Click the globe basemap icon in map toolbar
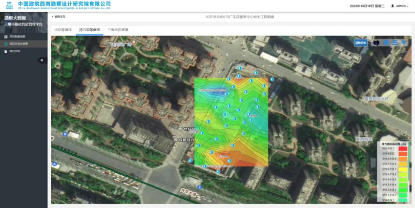Screen dimensions: 415x208 tap(376, 43)
